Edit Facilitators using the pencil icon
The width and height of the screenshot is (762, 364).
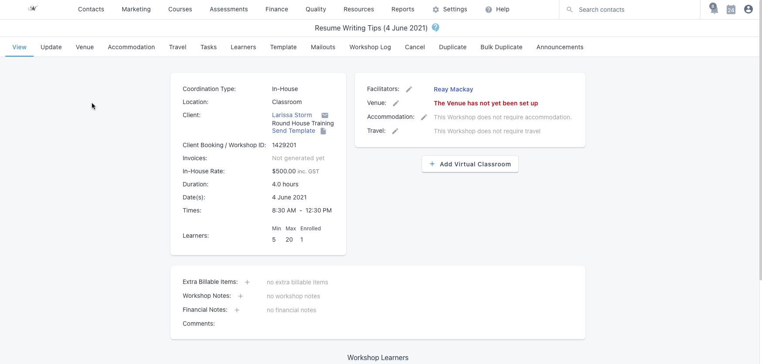409,89
